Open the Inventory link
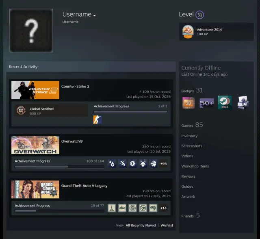This screenshot has height=239, width=260. pos(189,136)
